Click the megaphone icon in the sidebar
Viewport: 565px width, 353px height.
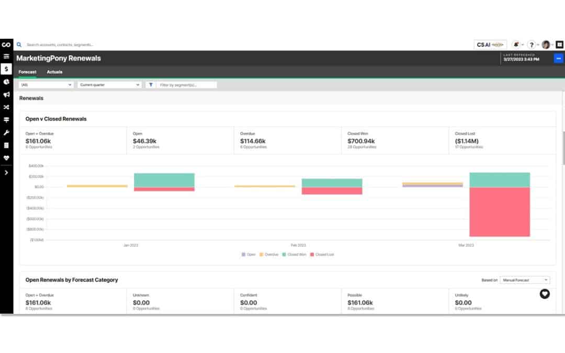[6, 95]
